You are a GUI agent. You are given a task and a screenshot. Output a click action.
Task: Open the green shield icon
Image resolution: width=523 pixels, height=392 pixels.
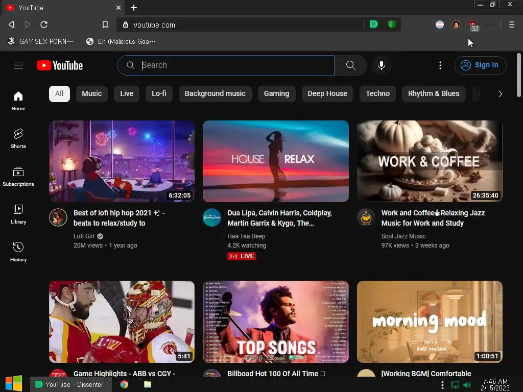[x=392, y=24]
